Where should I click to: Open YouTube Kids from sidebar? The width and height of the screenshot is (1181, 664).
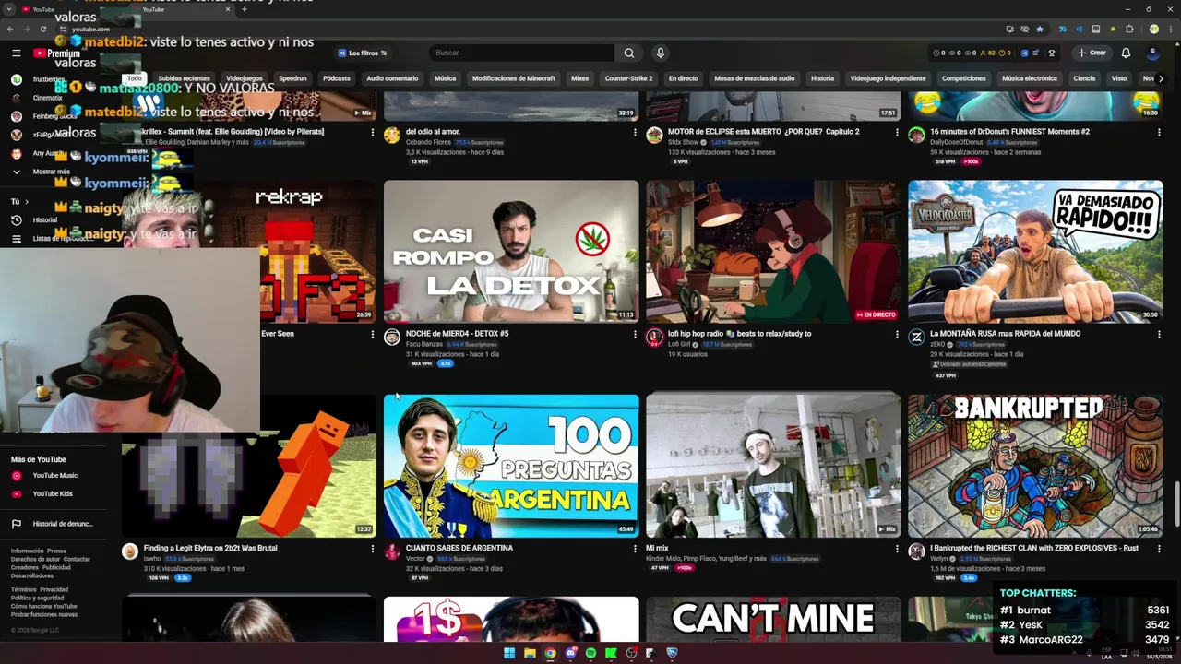click(x=53, y=494)
